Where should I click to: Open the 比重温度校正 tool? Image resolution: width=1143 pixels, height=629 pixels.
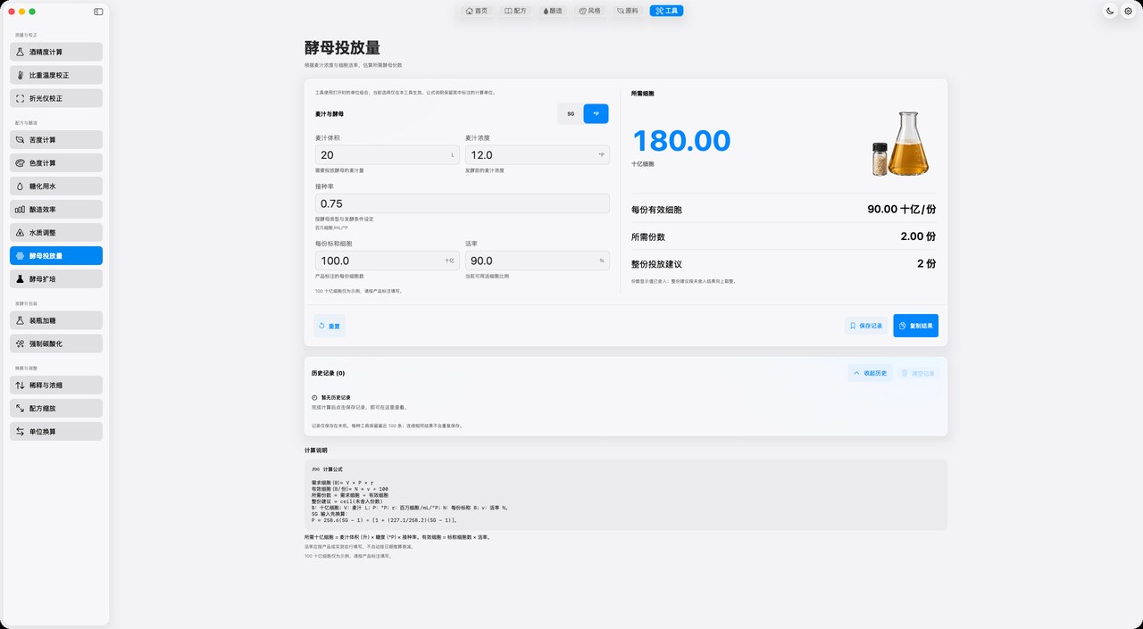point(56,75)
